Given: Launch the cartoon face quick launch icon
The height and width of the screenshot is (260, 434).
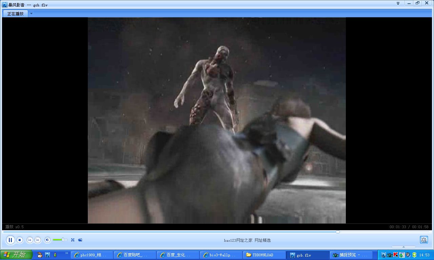Looking at the screenshot, I should 40,255.
